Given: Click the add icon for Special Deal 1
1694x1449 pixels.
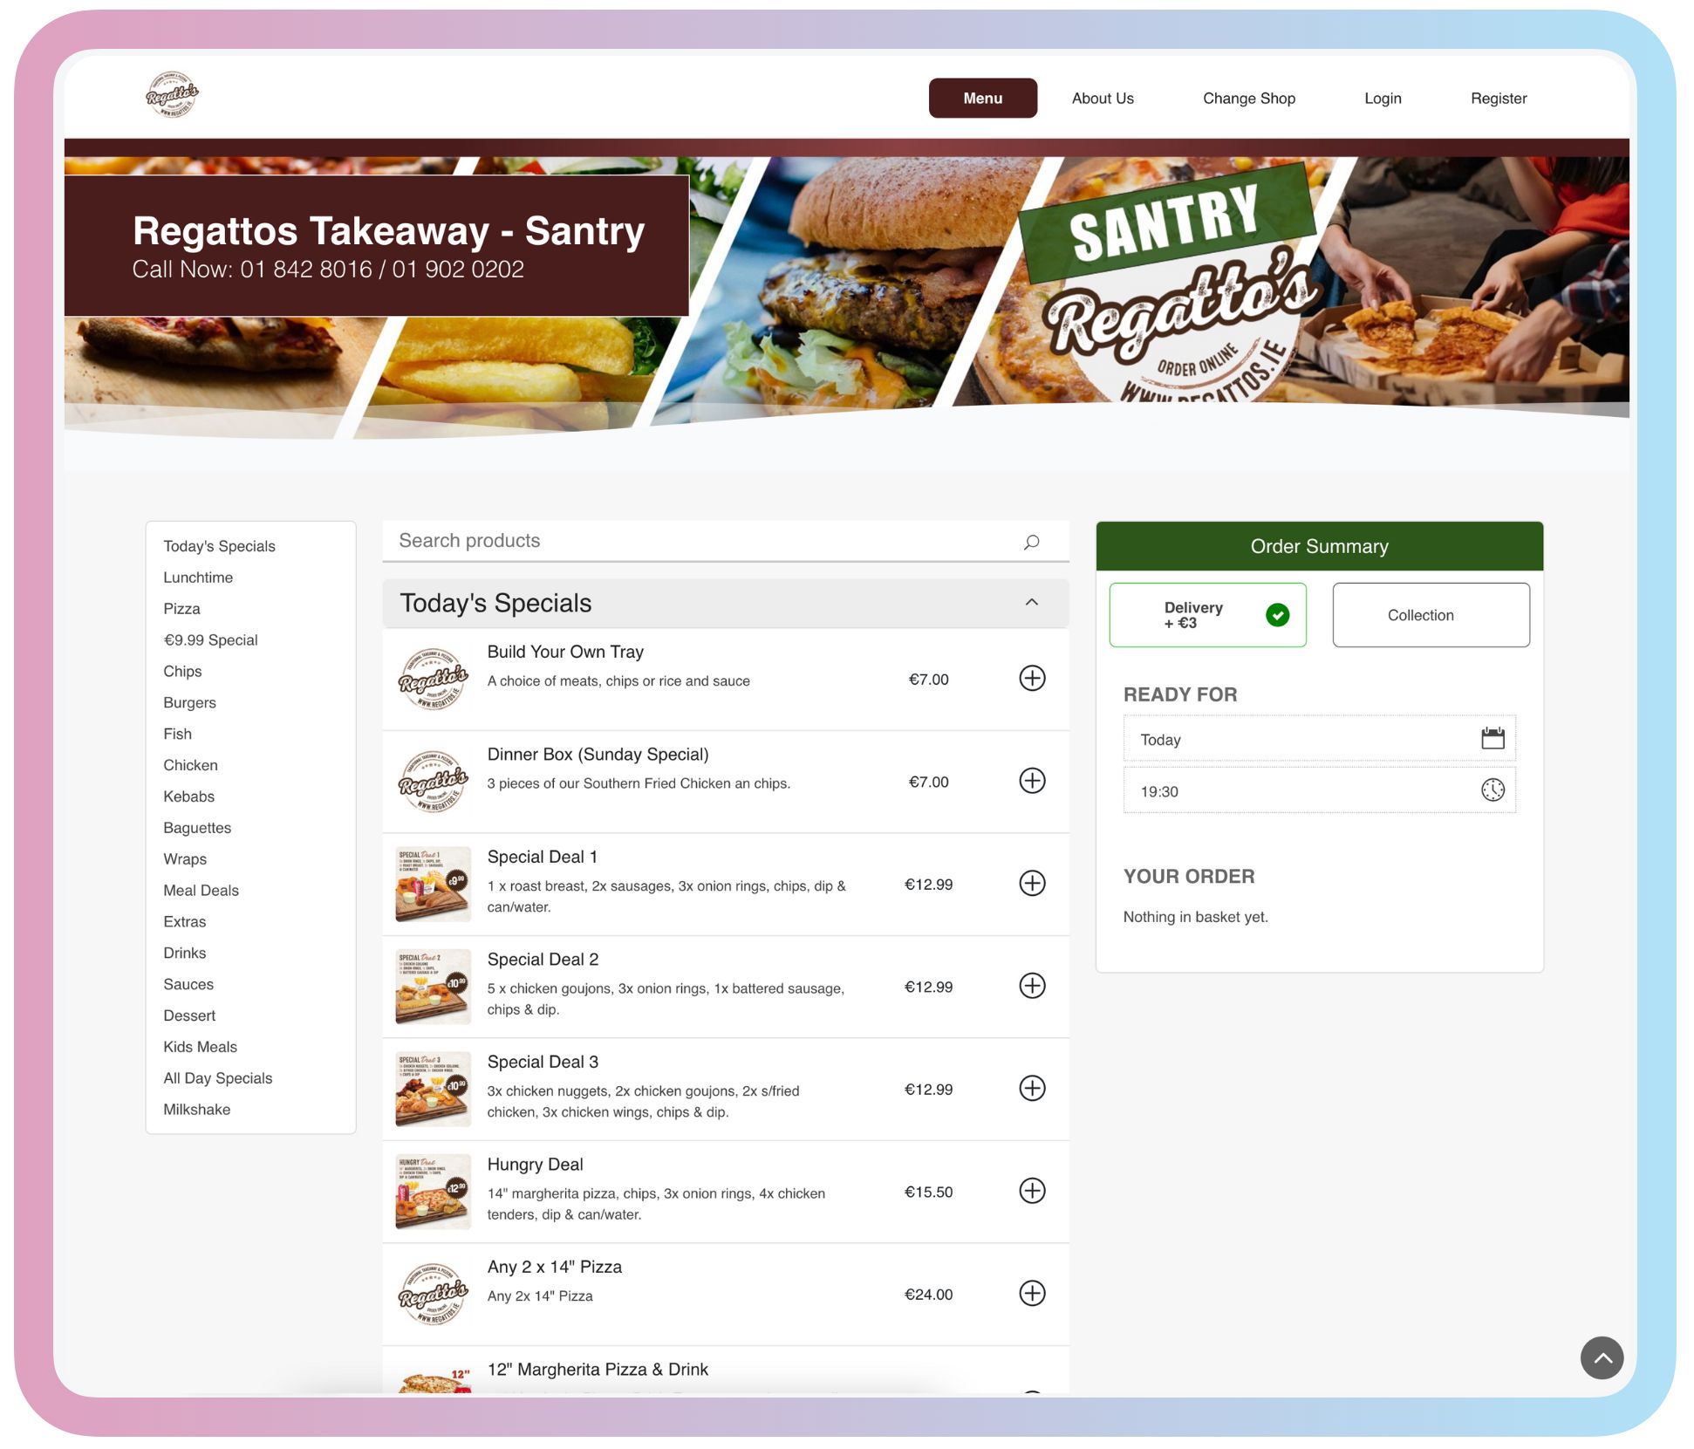Looking at the screenshot, I should pyautogui.click(x=1032, y=884).
